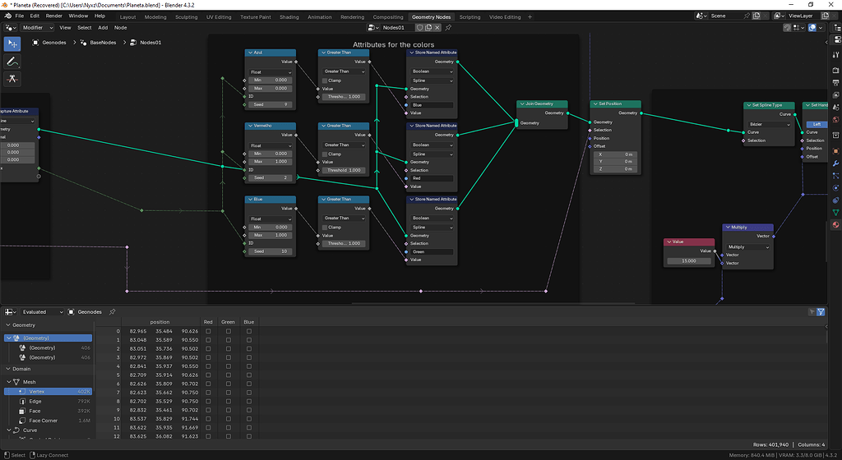Tick the Green checkbox in row 0
The height and width of the screenshot is (460, 842).
pyautogui.click(x=229, y=331)
